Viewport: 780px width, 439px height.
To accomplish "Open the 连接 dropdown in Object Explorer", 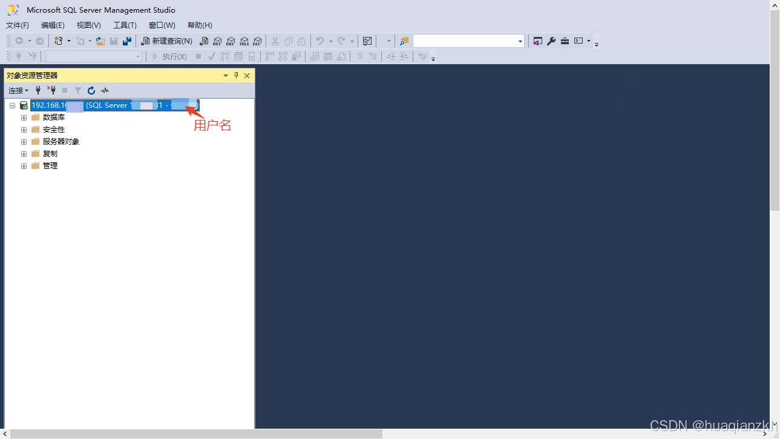I will [x=18, y=90].
